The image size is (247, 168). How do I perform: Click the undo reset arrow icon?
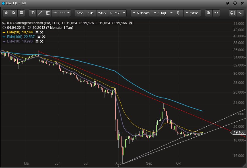(x=216, y=13)
